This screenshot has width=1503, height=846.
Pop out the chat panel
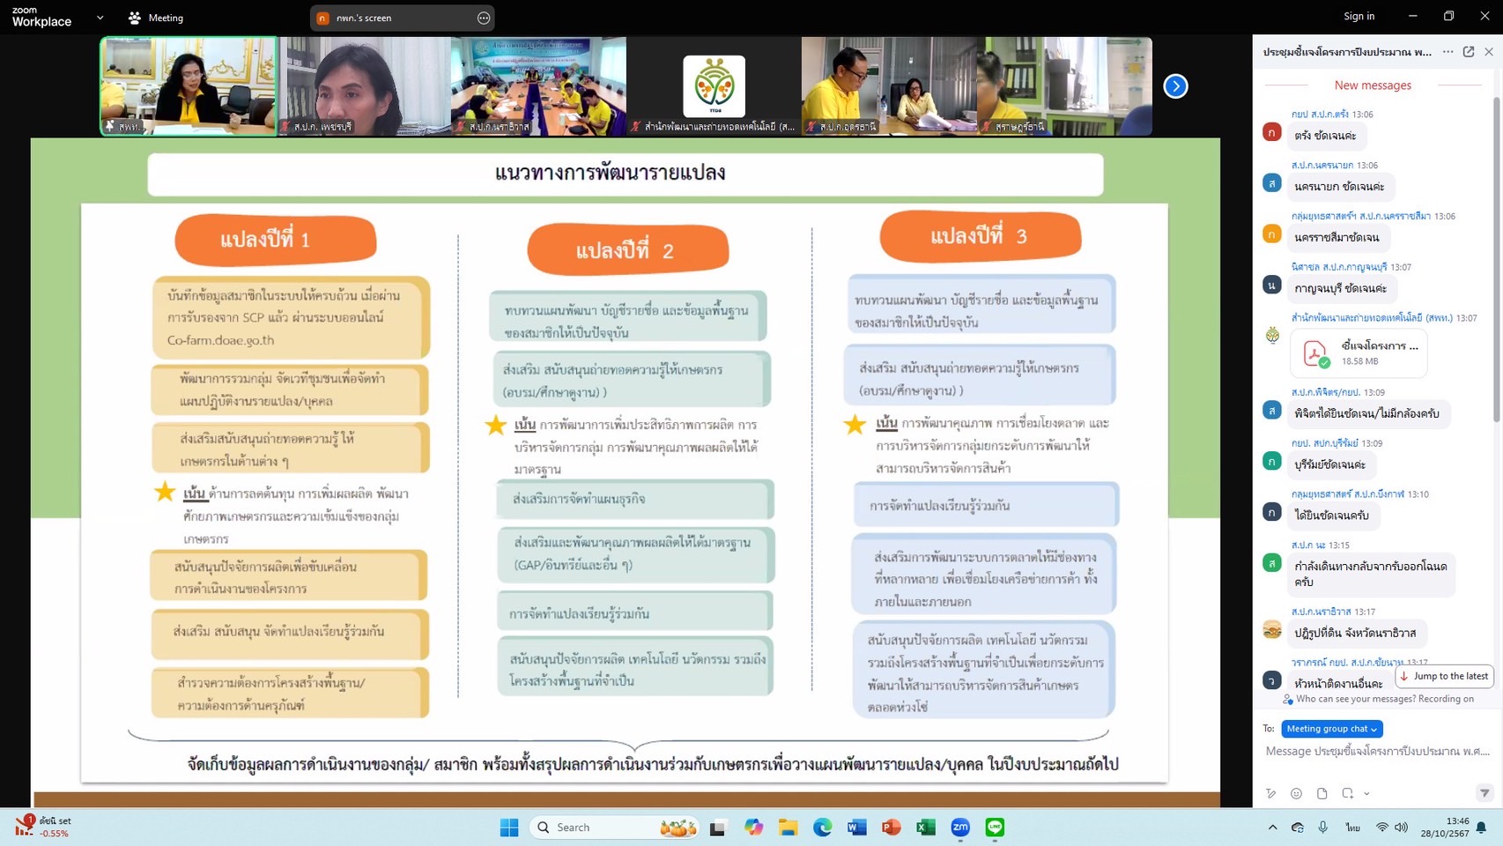point(1469,52)
